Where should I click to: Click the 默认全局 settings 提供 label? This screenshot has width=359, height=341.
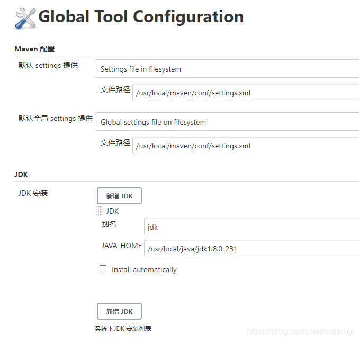[56, 118]
